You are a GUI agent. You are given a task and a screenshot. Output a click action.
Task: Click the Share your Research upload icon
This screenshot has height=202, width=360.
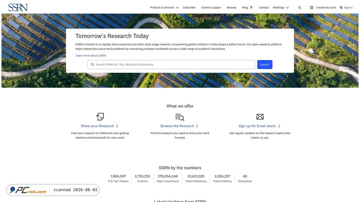click(100, 117)
